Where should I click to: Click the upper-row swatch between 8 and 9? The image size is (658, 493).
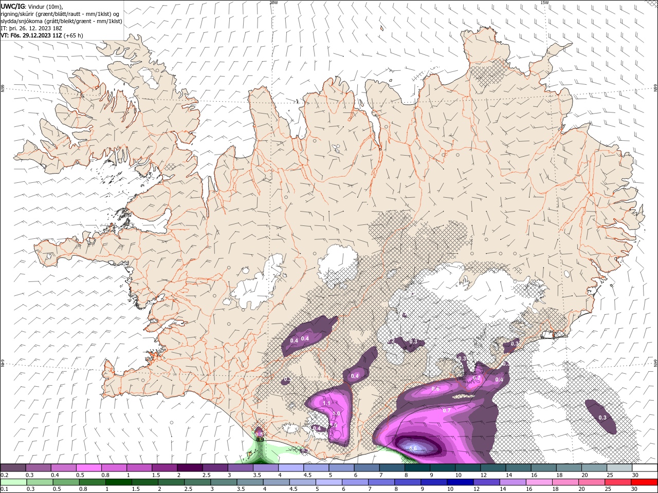[417, 468]
